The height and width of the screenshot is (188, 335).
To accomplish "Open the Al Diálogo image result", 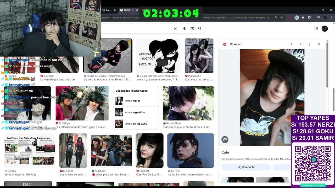I will click(x=82, y=103).
